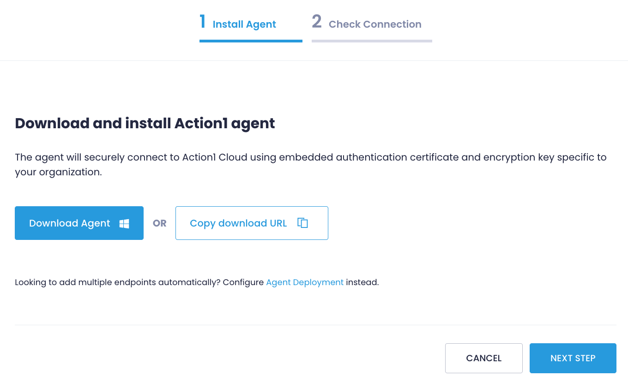Select the heading Download and install Action1 agent

(x=145, y=123)
